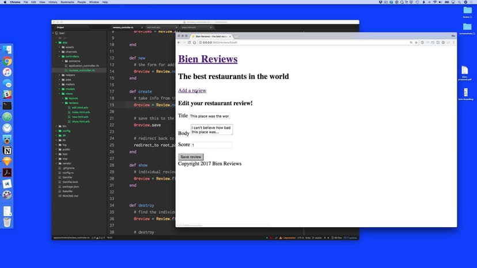
Task: Click into the Score input field
Action: click(211, 145)
